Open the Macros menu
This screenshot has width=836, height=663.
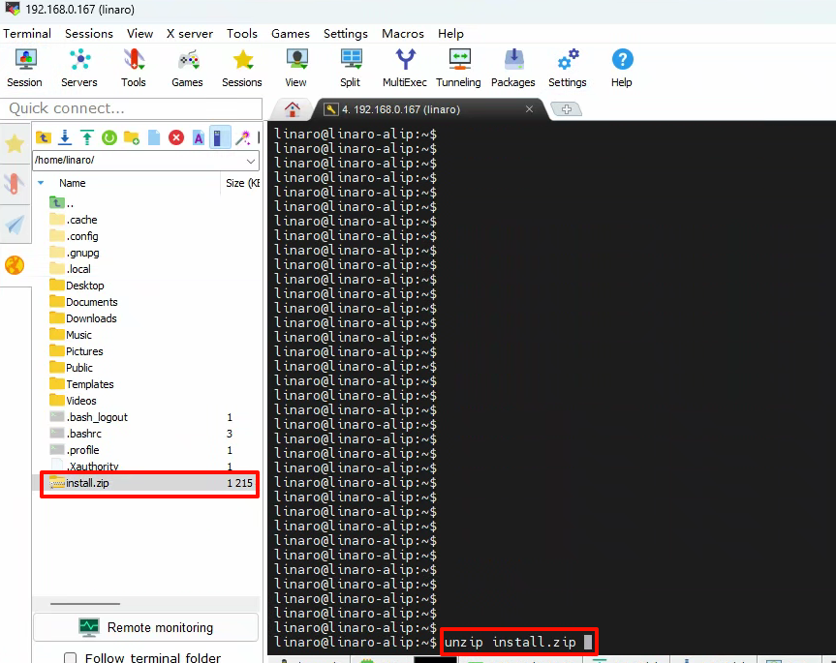coord(403,34)
